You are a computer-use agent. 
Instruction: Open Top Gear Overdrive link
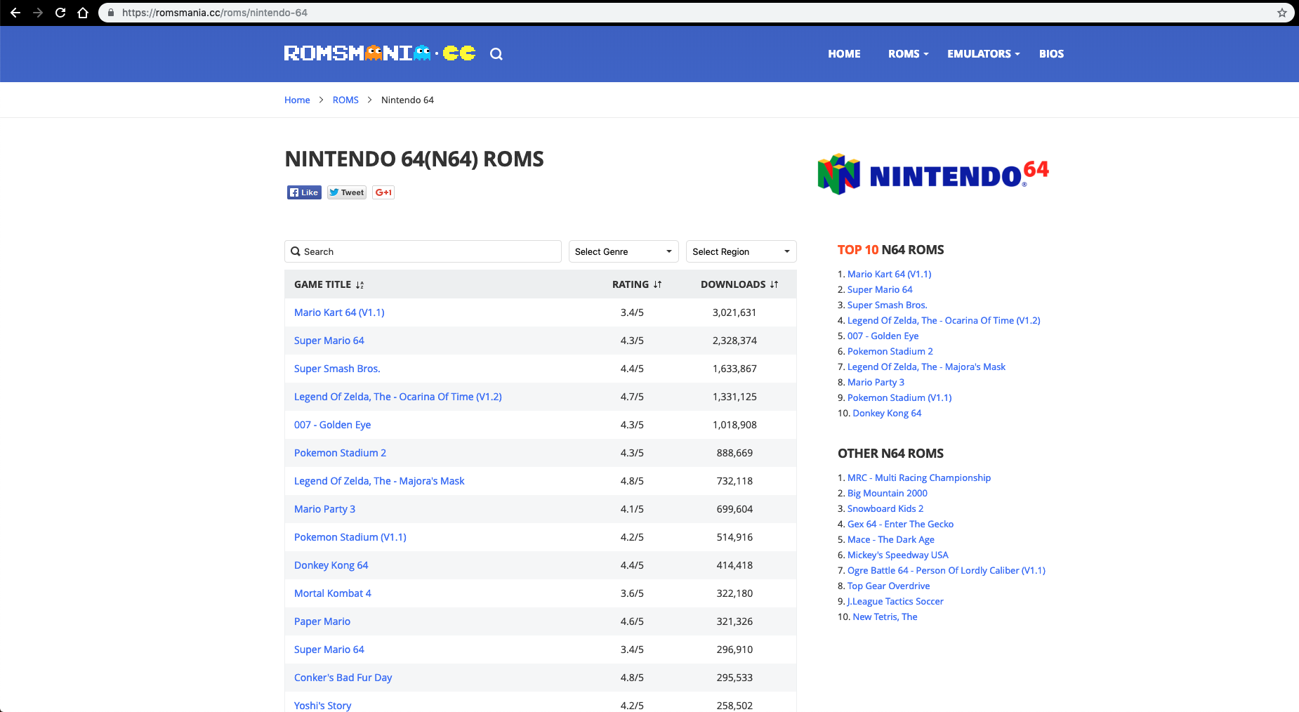pos(888,586)
